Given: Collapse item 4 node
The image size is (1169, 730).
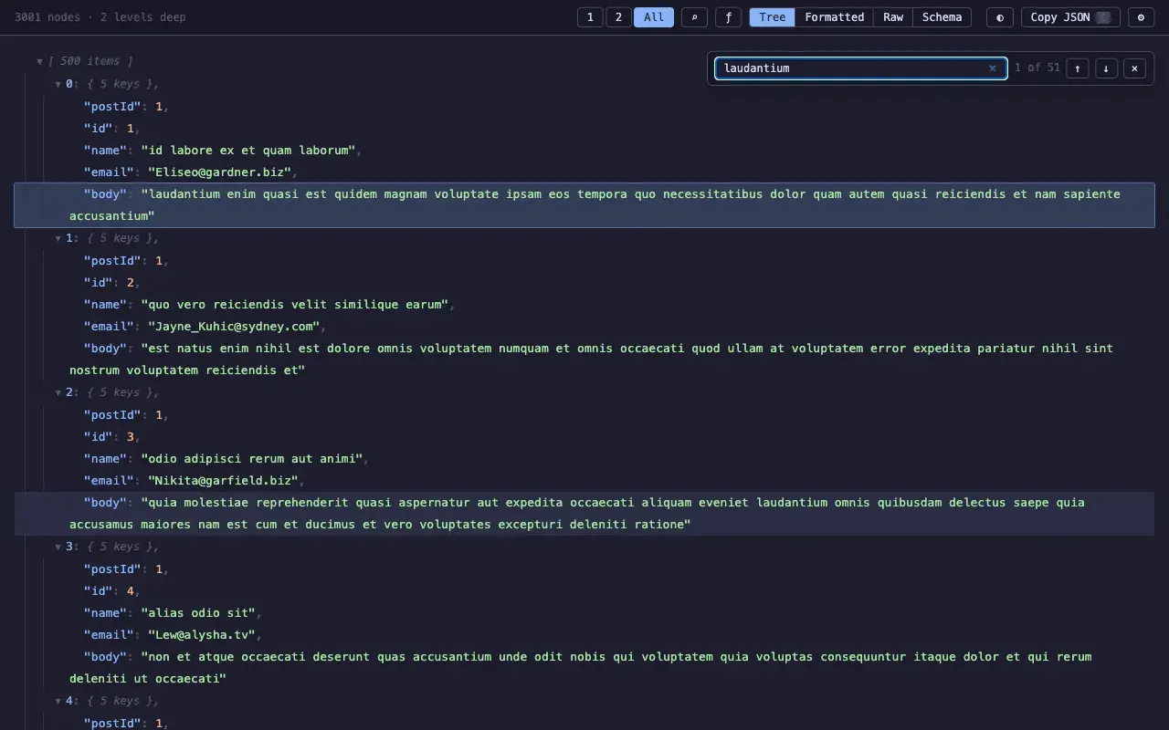Looking at the screenshot, I should click(x=58, y=702).
